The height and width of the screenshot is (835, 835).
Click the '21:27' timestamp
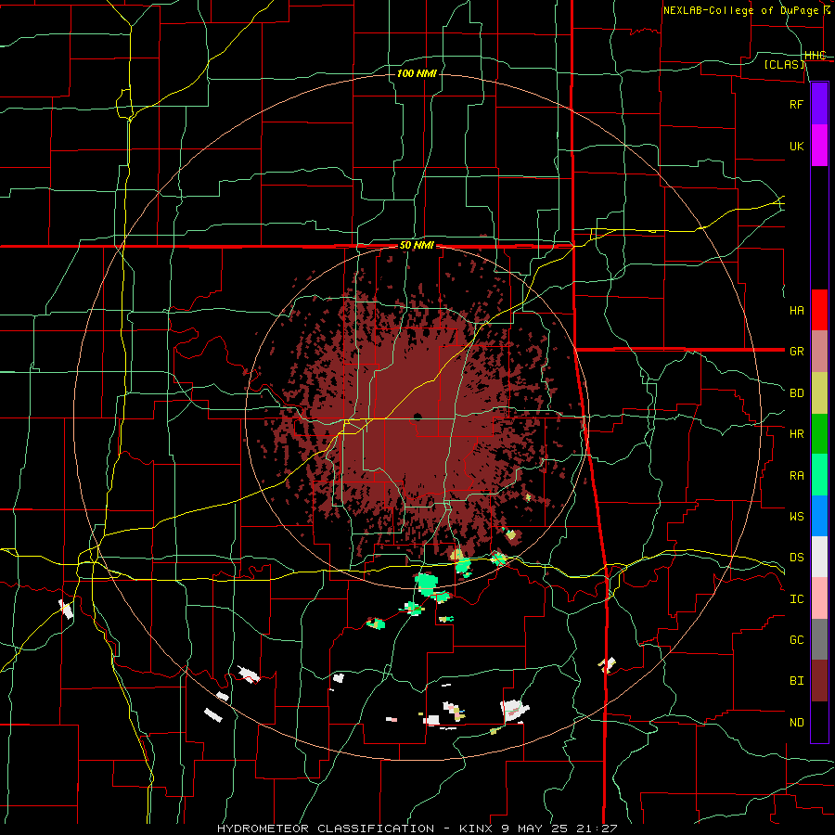click(597, 829)
